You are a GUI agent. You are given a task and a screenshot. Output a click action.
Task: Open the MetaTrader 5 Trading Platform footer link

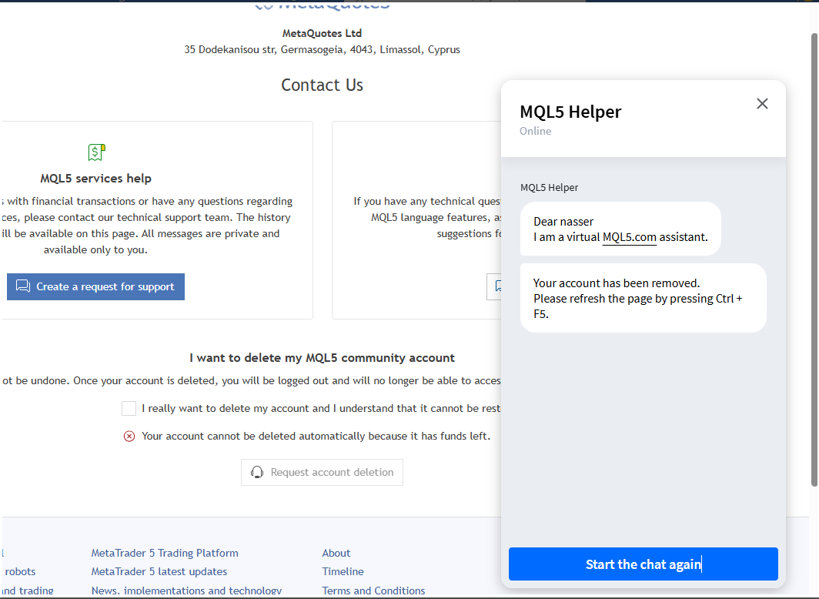pyautogui.click(x=165, y=553)
